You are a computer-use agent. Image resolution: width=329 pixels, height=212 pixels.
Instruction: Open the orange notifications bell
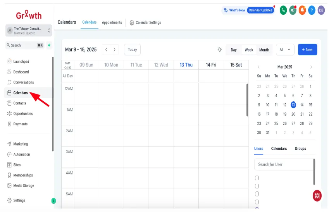(x=302, y=10)
